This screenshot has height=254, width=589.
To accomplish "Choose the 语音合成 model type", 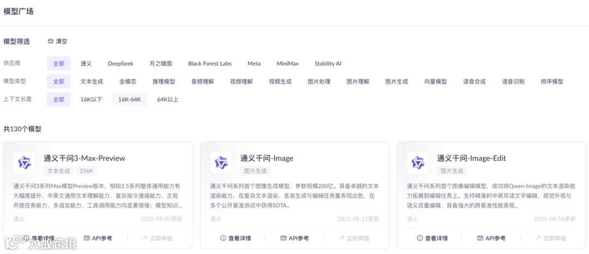I will point(474,81).
